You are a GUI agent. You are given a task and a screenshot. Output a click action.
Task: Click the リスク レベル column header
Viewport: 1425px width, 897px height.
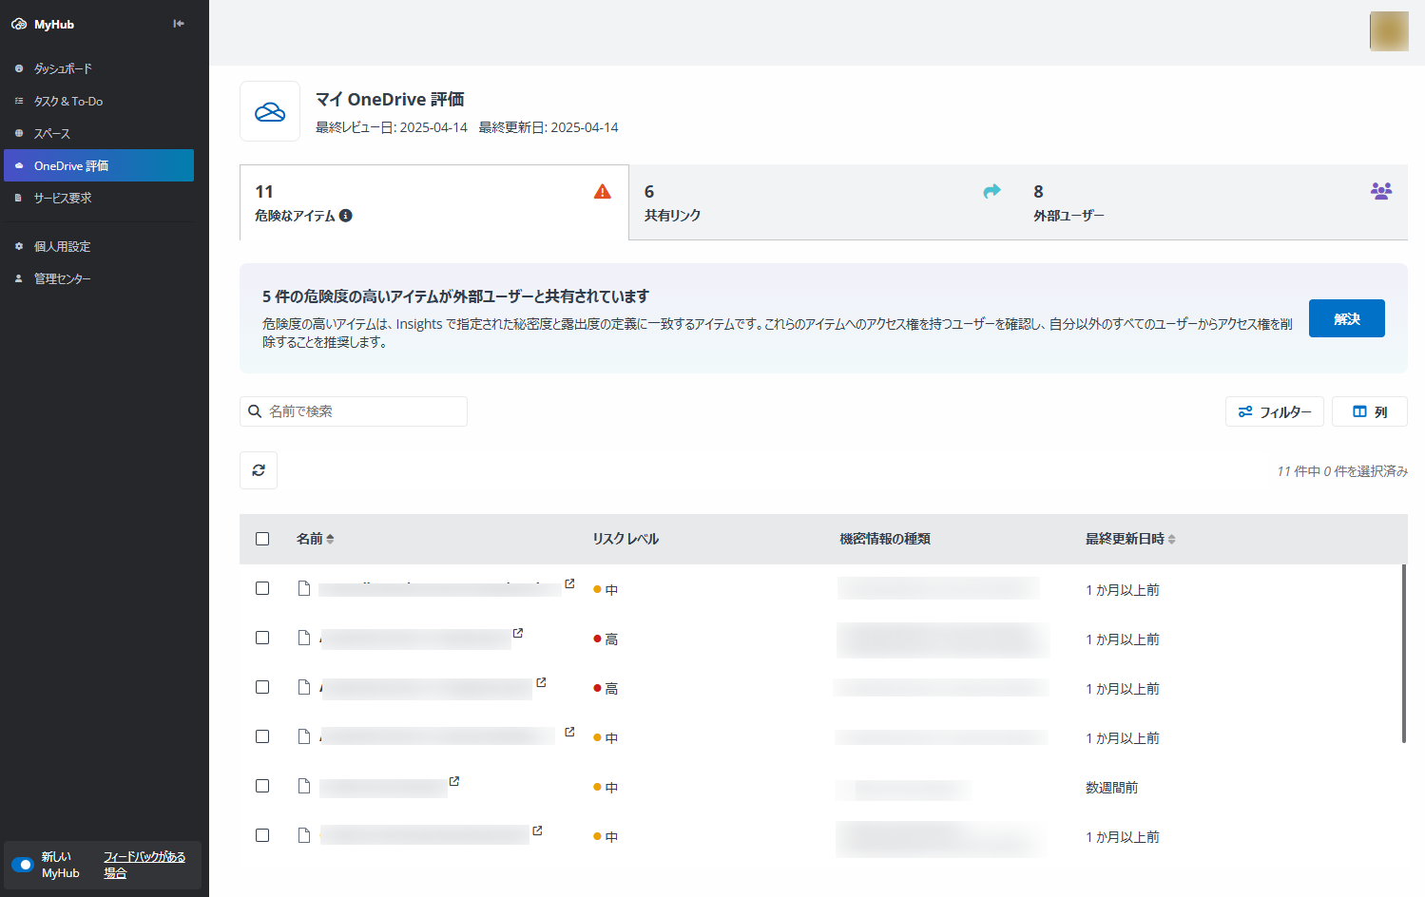tap(626, 539)
